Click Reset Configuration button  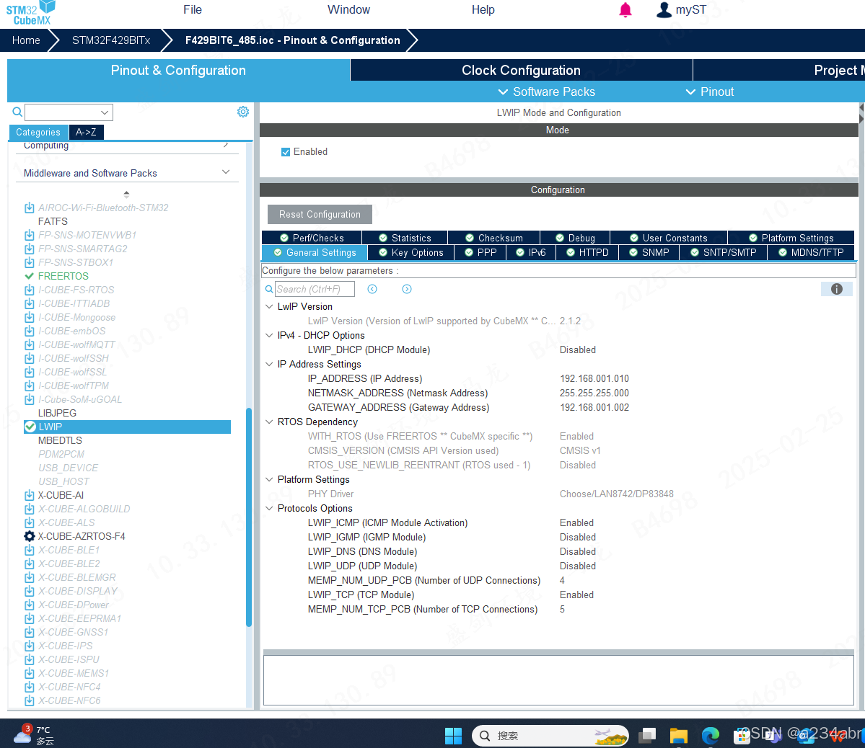[x=320, y=215]
